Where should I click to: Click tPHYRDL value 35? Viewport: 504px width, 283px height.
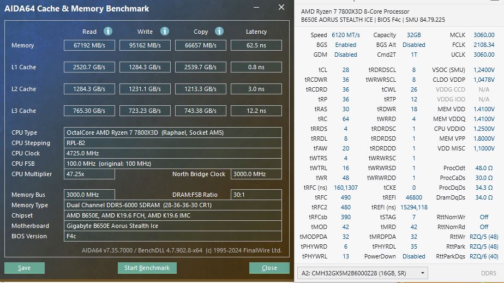click(413, 246)
